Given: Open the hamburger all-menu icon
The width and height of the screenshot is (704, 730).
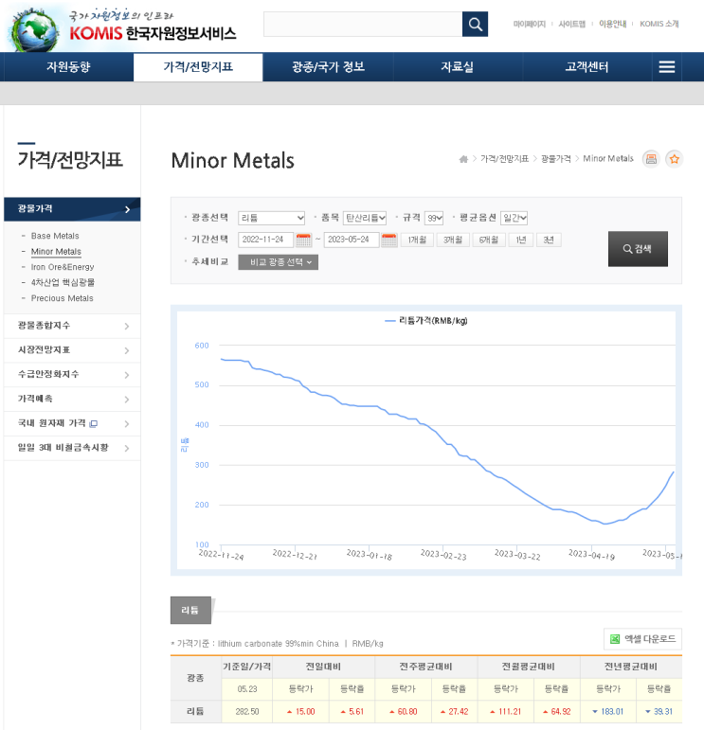Looking at the screenshot, I should pyautogui.click(x=667, y=67).
